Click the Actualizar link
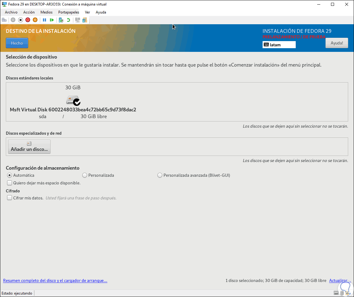 [340, 280]
